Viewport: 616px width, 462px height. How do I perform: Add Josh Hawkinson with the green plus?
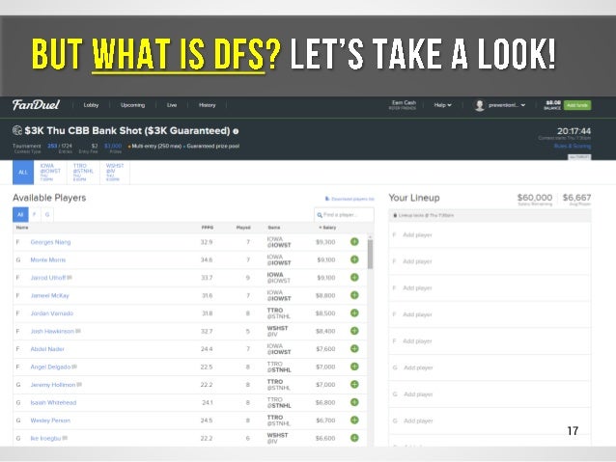tap(354, 331)
